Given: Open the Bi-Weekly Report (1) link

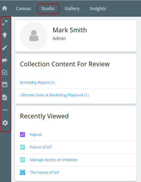Looking at the screenshot, I should [x=37, y=83].
